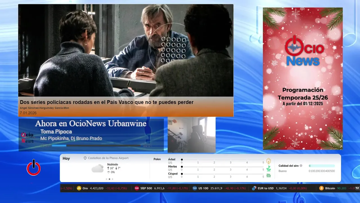Click the Programación Temporada 25/26 banner
Screen dimensions: 360x203
[303, 78]
